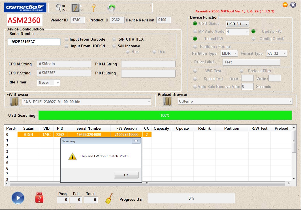301x210 pixels.
Task: Toggle the USB Status indicator
Action: click(x=195, y=23)
